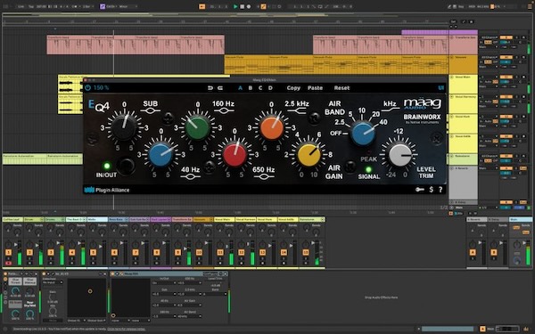Screen dimensions: 535x334
Task: Open the key license icon in plugin footer
Action: pos(420,190)
